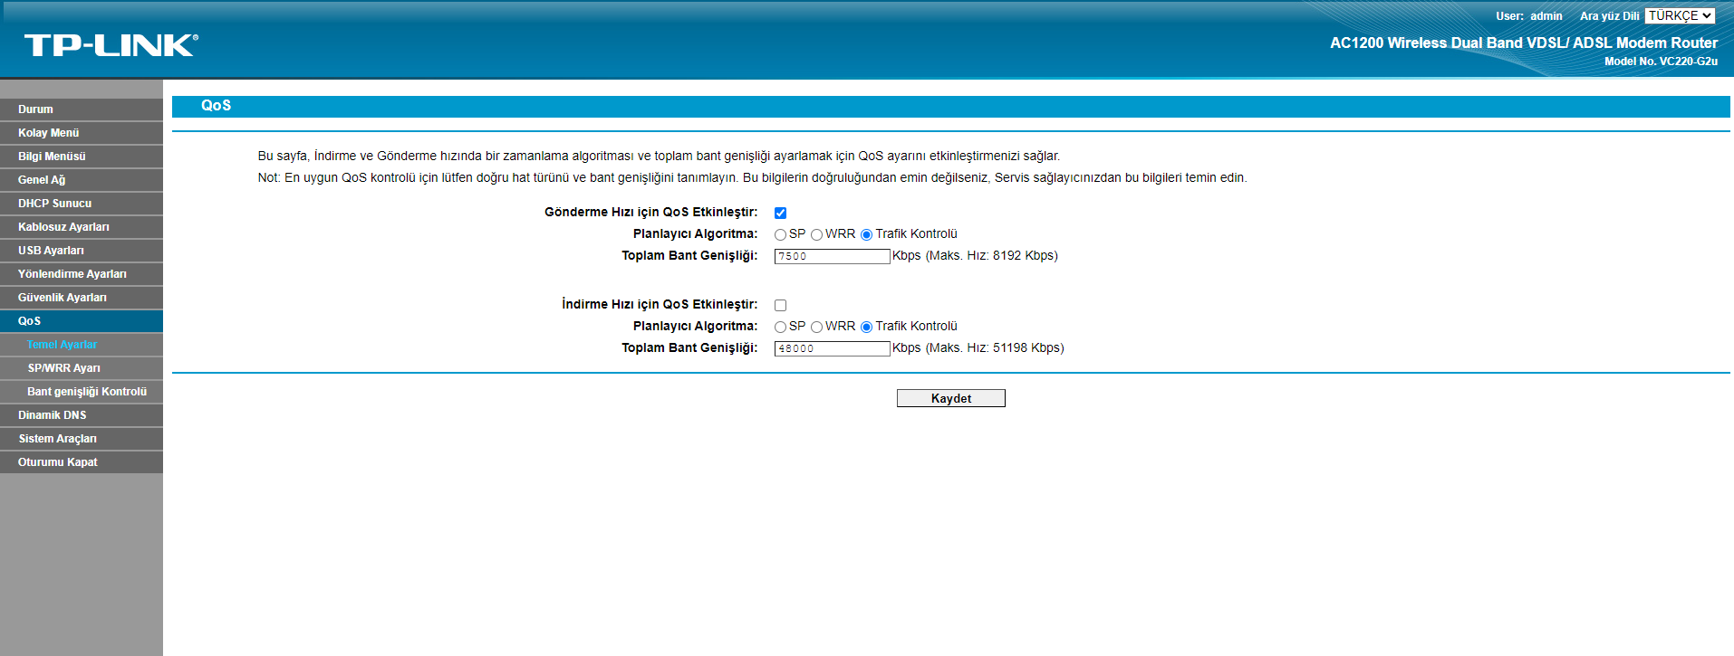1734x656 pixels.
Task: Open the Durum menu
Action: click(82, 109)
